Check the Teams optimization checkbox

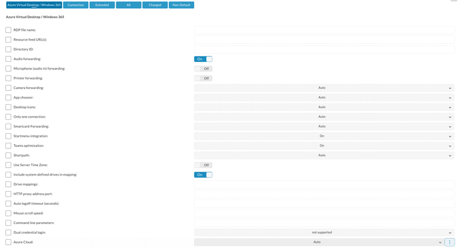pos(8,146)
